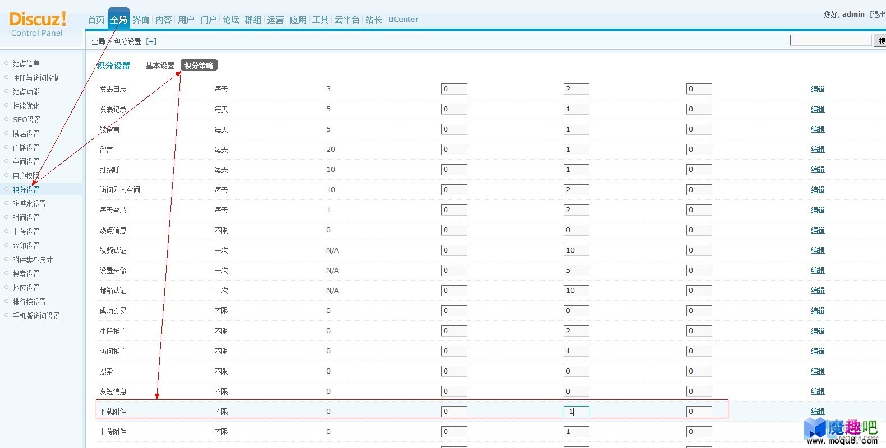Viewport: 886px width, 448px height.
Task: Open the 站长 menu
Action: click(x=373, y=20)
